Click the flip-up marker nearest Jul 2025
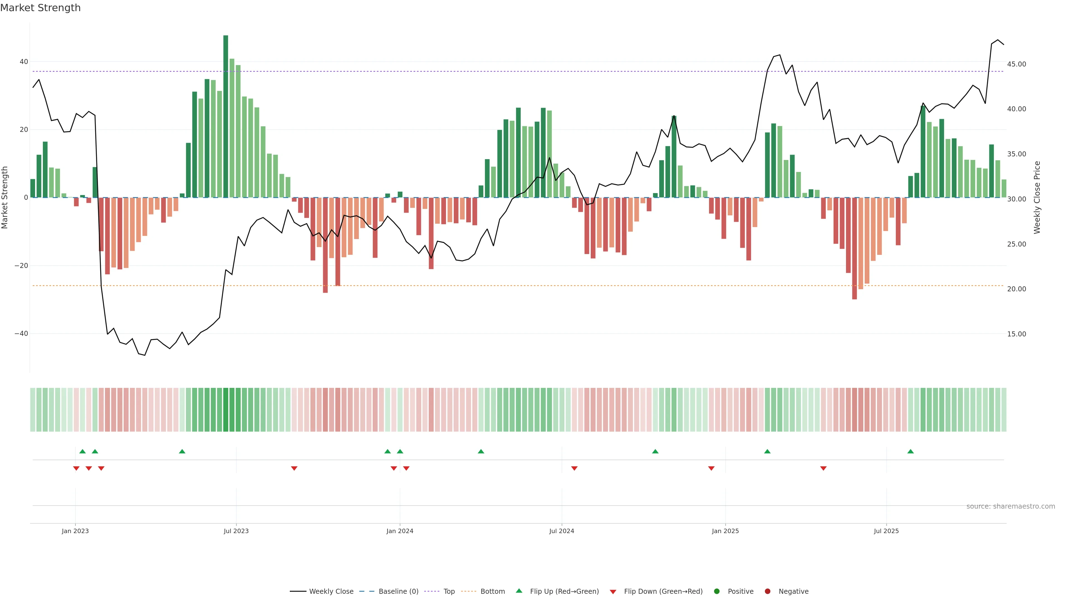The width and height of the screenshot is (1069, 601). [911, 451]
